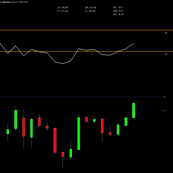
Task: Select the first leftmost small green candlestick
Action: click(x=8, y=131)
